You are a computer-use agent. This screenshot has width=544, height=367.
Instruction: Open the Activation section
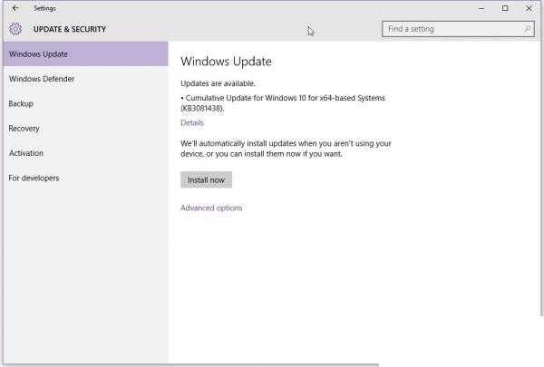86,153
